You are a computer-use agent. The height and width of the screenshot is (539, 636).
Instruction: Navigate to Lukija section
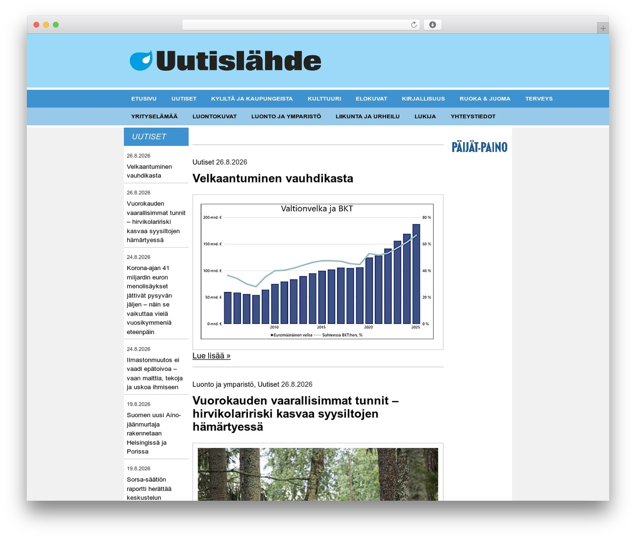pyautogui.click(x=425, y=116)
